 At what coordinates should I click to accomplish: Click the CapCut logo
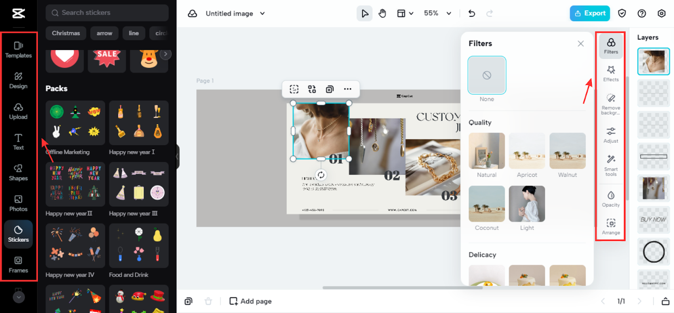pyautogui.click(x=18, y=13)
